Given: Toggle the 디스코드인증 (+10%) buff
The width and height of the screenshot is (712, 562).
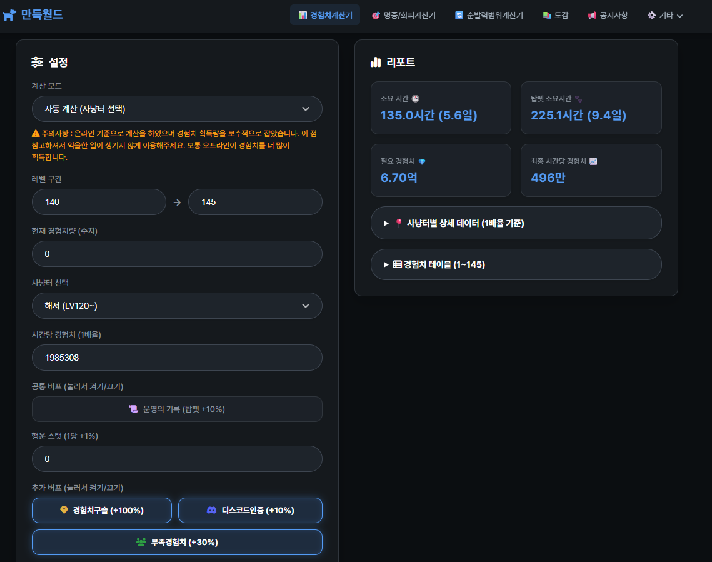Looking at the screenshot, I should pos(250,510).
